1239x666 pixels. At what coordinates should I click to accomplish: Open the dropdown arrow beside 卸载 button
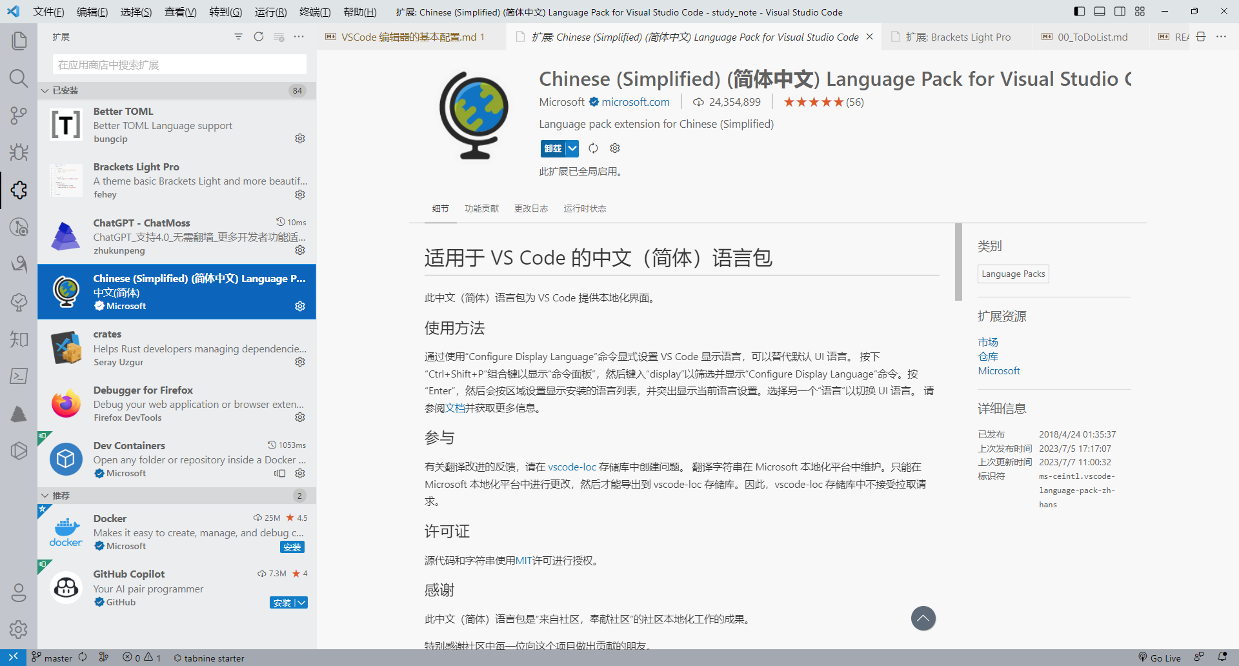pos(572,148)
